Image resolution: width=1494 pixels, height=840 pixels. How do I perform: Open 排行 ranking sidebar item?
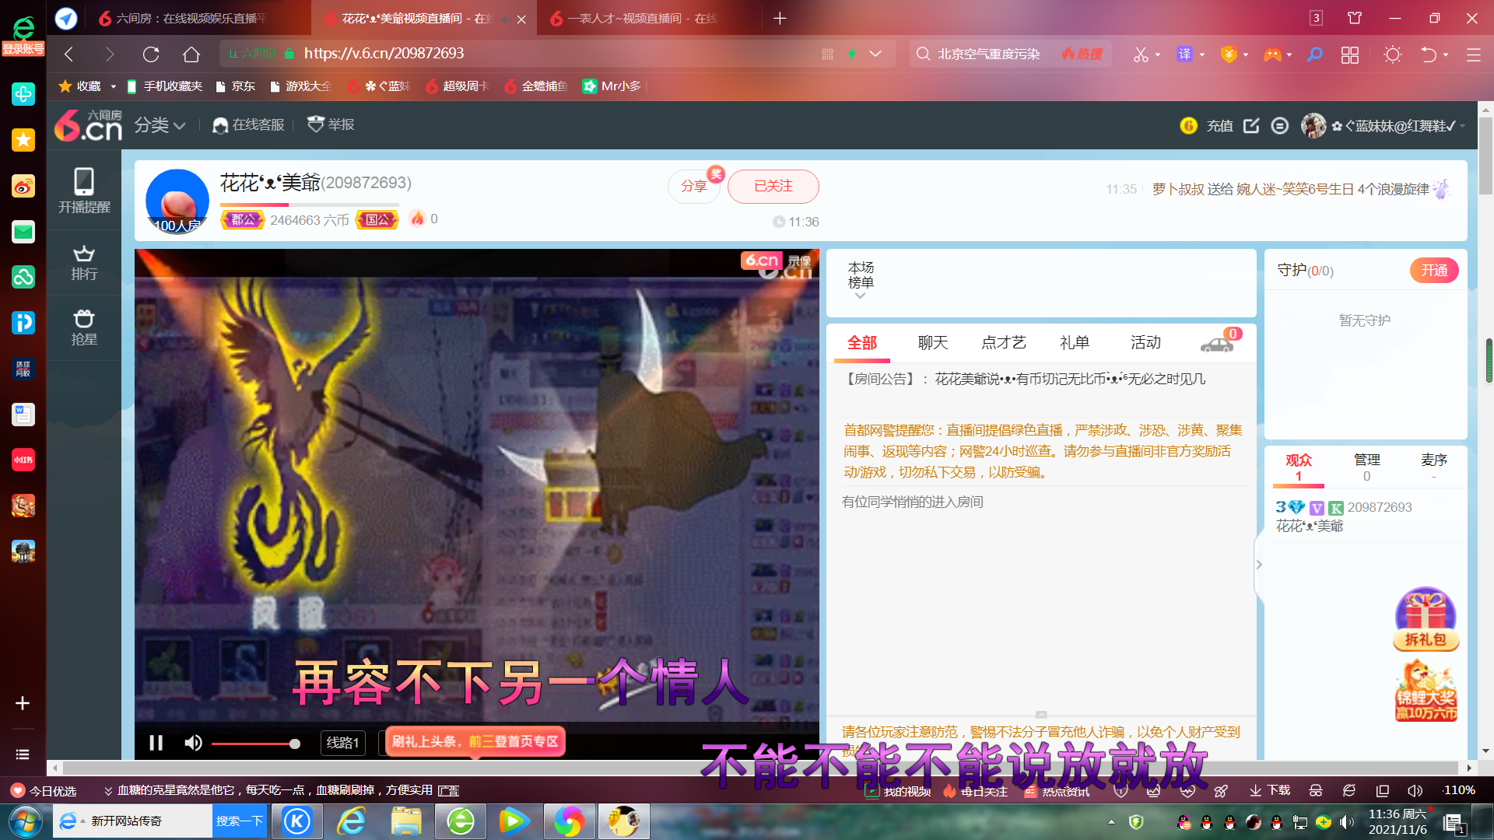tap(84, 263)
